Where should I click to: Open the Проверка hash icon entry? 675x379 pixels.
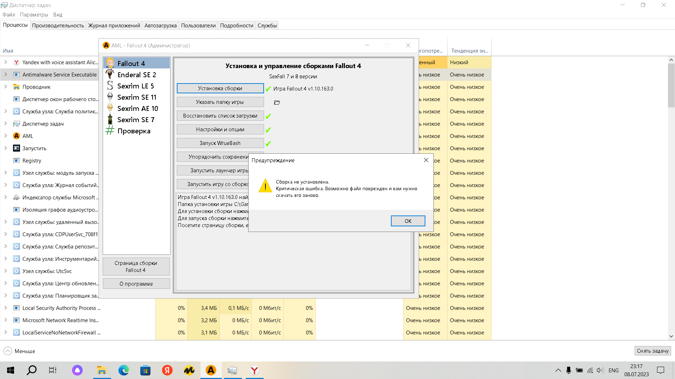pos(110,131)
